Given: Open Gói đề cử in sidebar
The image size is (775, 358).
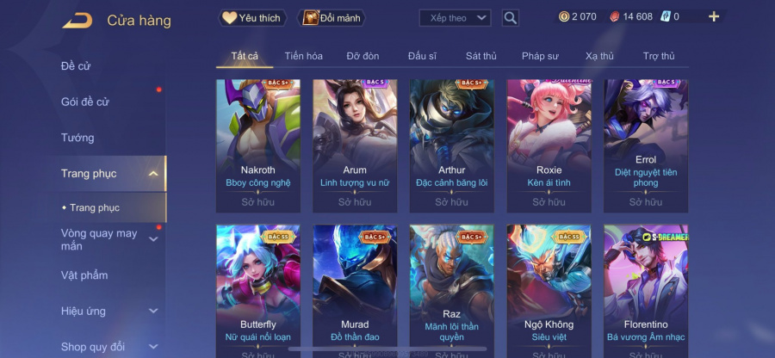Looking at the screenshot, I should pyautogui.click(x=85, y=102).
